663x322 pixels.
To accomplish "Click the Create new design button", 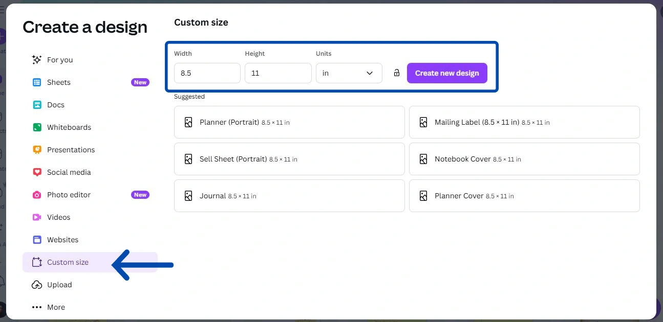I will pos(447,73).
